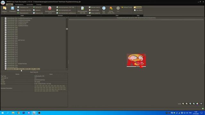
Task: Open Discord from the taskbar
Action: 29,113
